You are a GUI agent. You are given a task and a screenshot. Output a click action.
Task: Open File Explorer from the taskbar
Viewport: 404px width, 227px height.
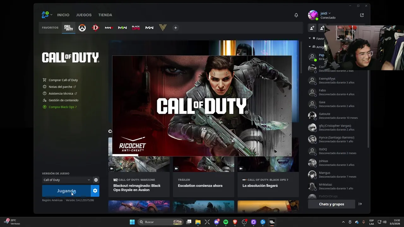pyautogui.click(x=198, y=222)
